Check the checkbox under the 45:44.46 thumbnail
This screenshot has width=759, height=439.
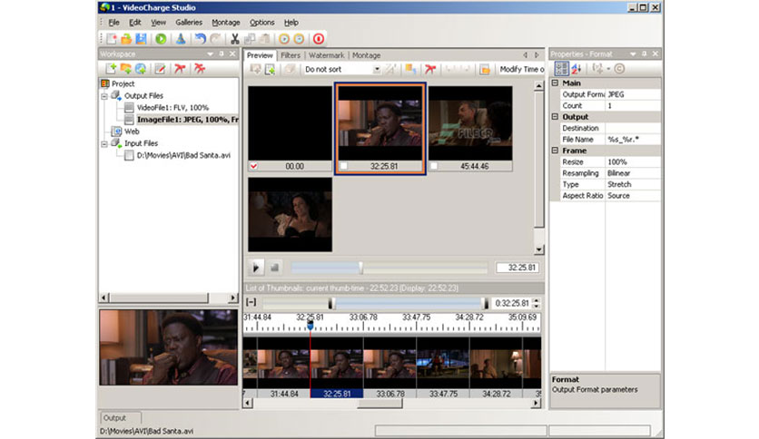click(x=434, y=166)
